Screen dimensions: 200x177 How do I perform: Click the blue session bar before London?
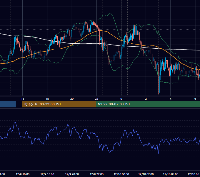(x=8, y=104)
